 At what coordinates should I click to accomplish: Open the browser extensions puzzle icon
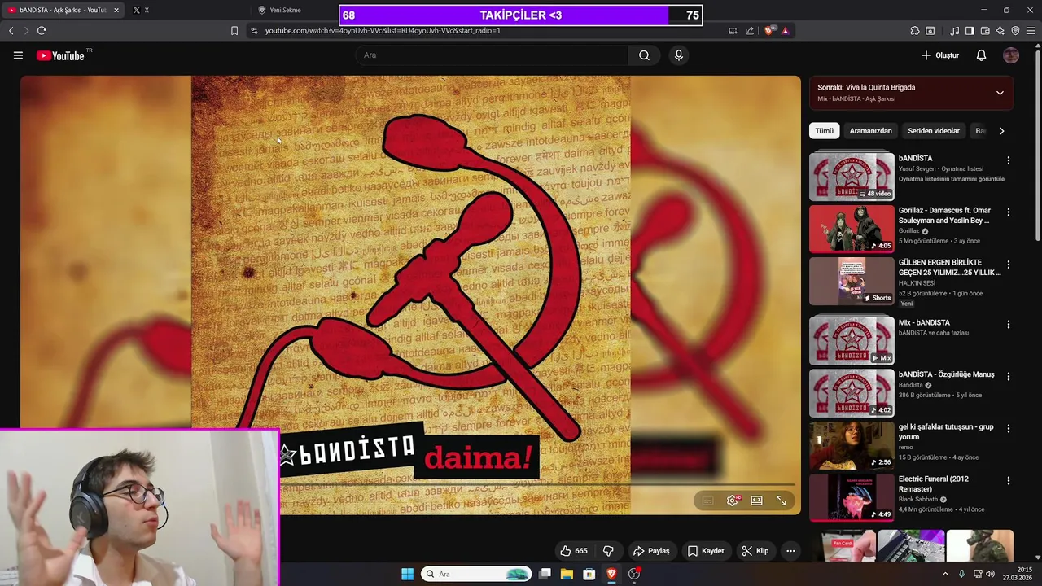(915, 31)
